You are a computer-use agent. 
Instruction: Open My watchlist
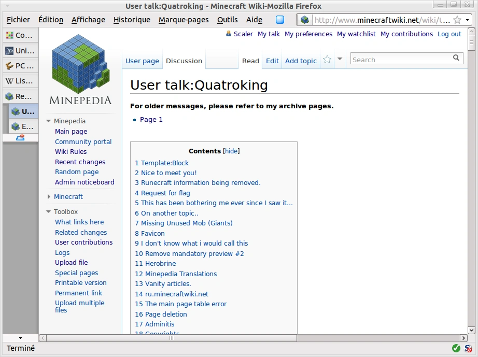[356, 34]
